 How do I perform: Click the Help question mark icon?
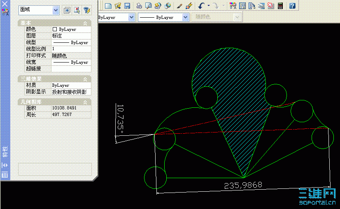(x=292, y=6)
